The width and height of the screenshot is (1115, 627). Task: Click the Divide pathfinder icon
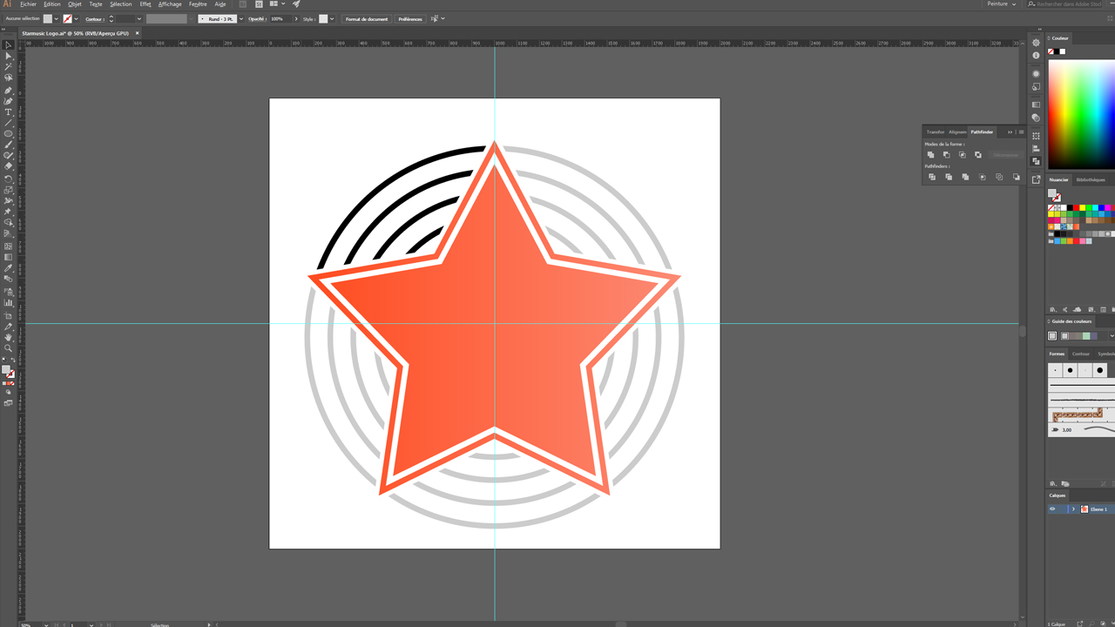tap(932, 177)
